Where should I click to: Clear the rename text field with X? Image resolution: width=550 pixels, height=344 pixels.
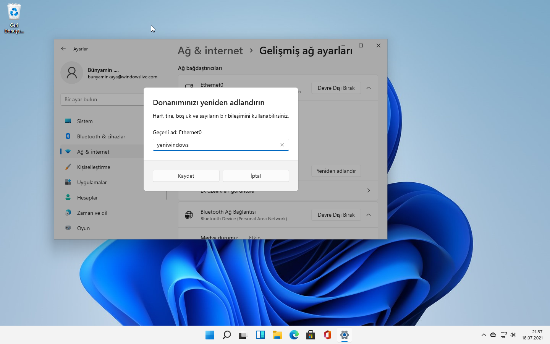pos(282,145)
